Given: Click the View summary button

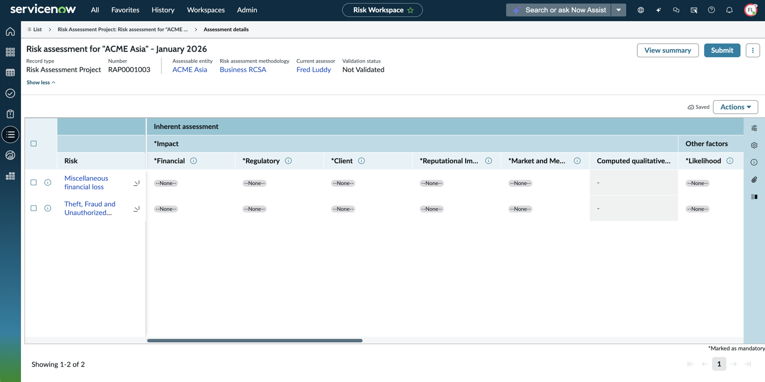Looking at the screenshot, I should 667,50.
